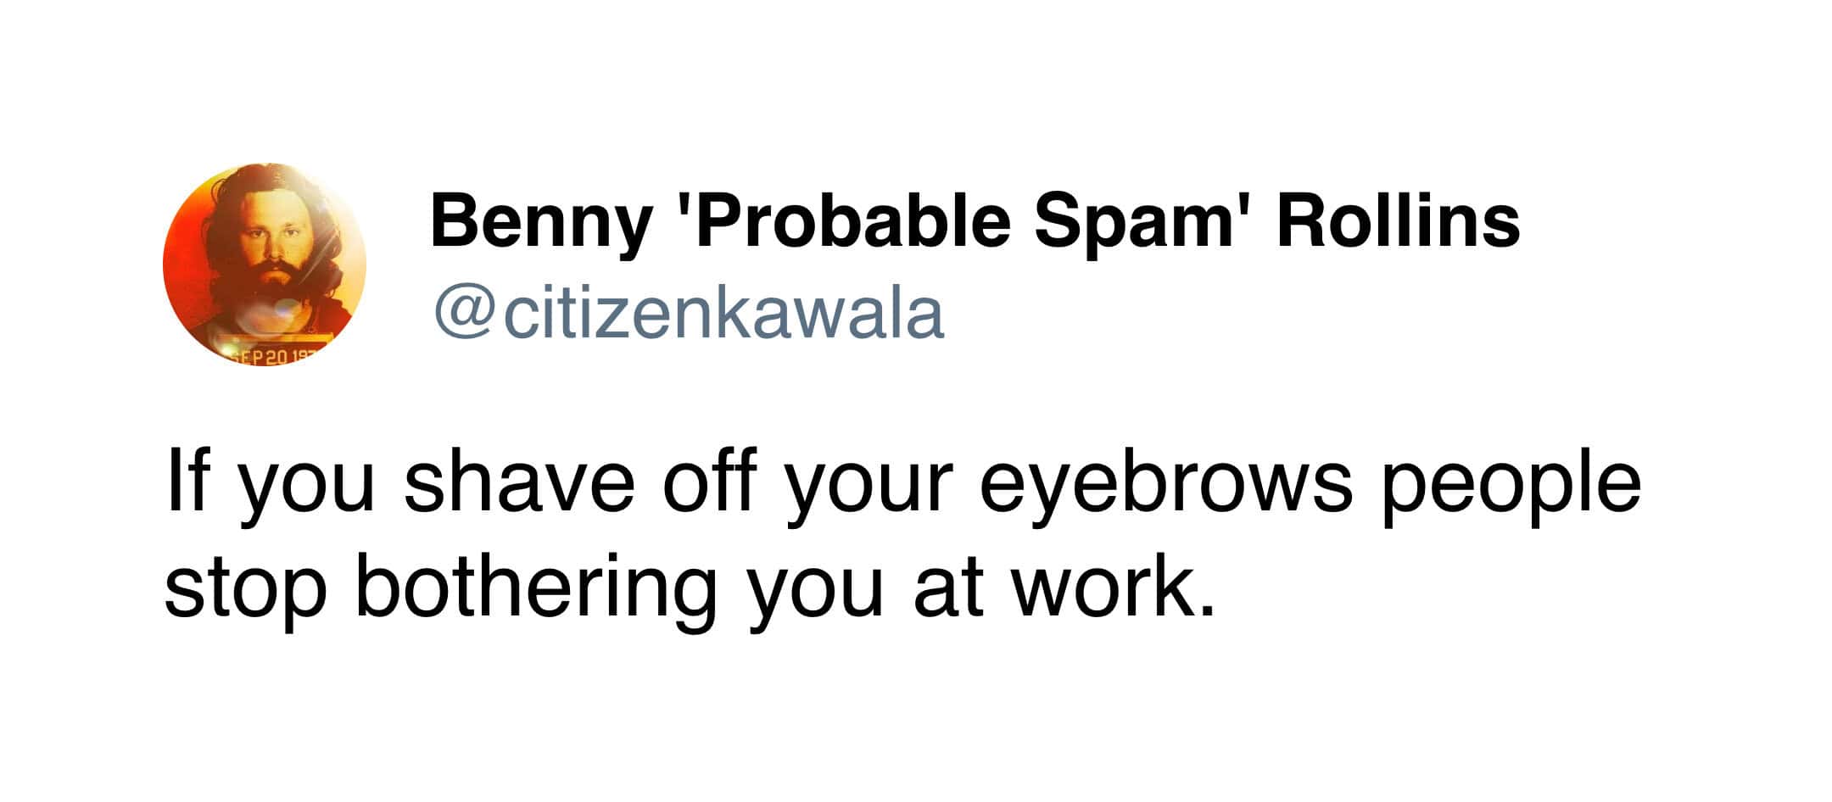This screenshot has width=1832, height=802.
Task: Click the word "your" in the tweet
Action: pos(866,486)
